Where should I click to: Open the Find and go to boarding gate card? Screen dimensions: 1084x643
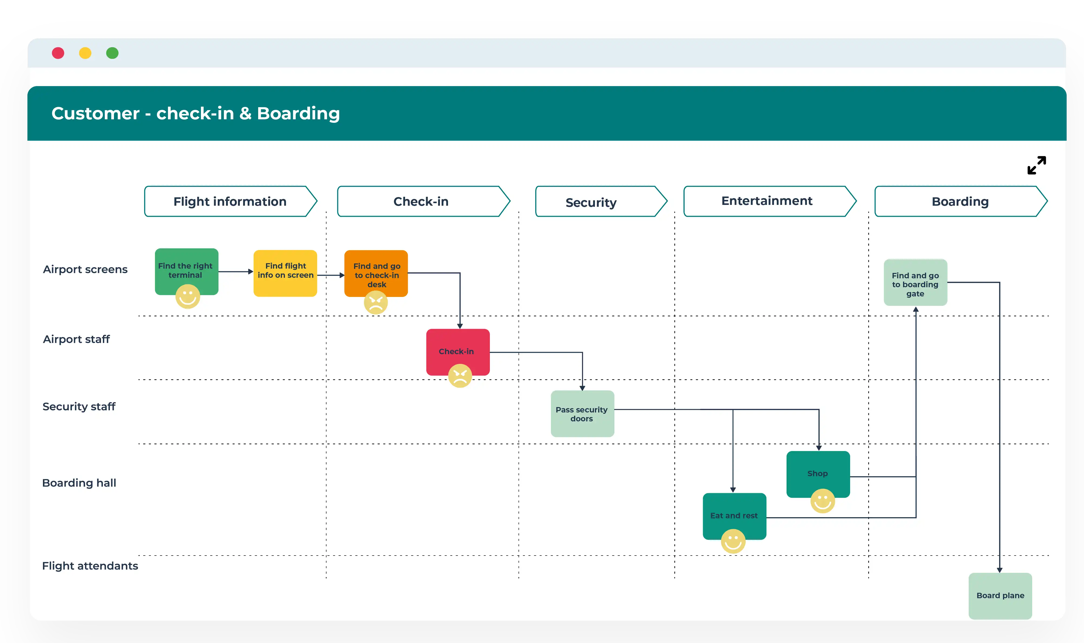(915, 283)
